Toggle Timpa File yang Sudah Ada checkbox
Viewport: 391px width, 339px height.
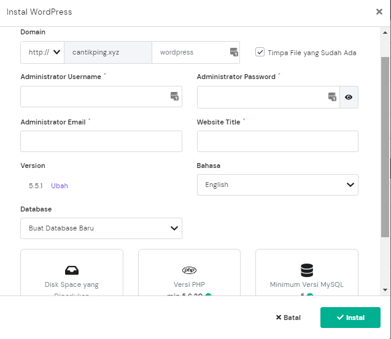[x=260, y=52]
